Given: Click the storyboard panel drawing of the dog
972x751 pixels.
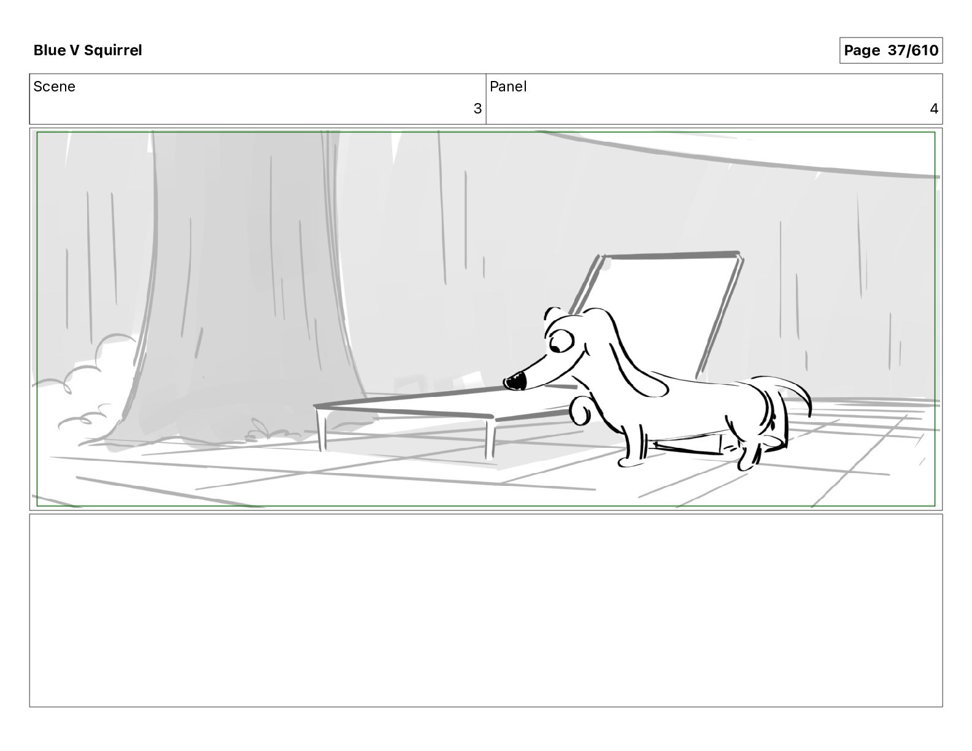Looking at the screenshot, I should pyautogui.click(x=486, y=319).
